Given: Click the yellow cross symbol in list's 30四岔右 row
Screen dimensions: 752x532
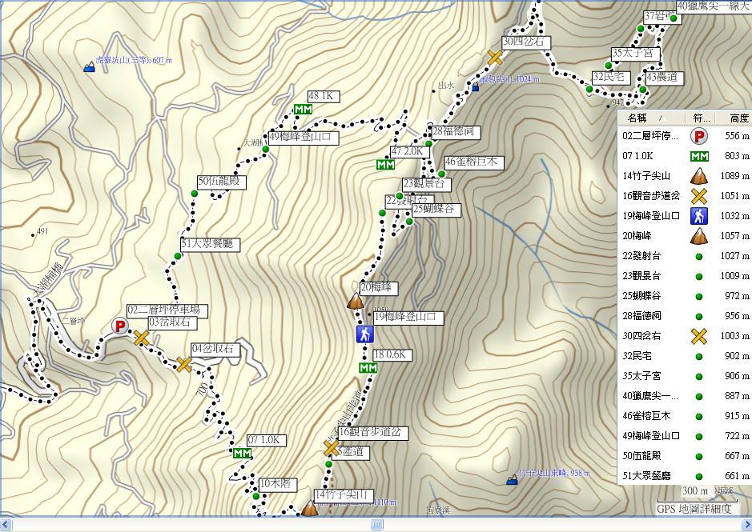Looking at the screenshot, I should [699, 337].
